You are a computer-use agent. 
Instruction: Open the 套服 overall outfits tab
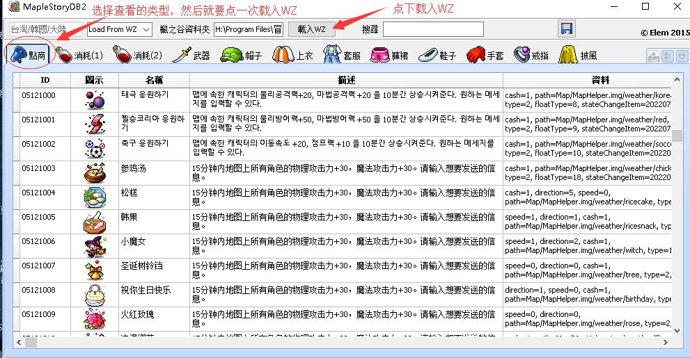coord(342,56)
